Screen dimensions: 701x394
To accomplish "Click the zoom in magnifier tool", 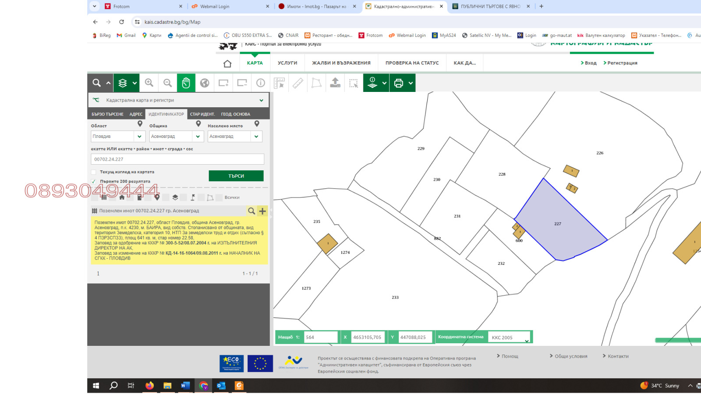I will coord(149,83).
